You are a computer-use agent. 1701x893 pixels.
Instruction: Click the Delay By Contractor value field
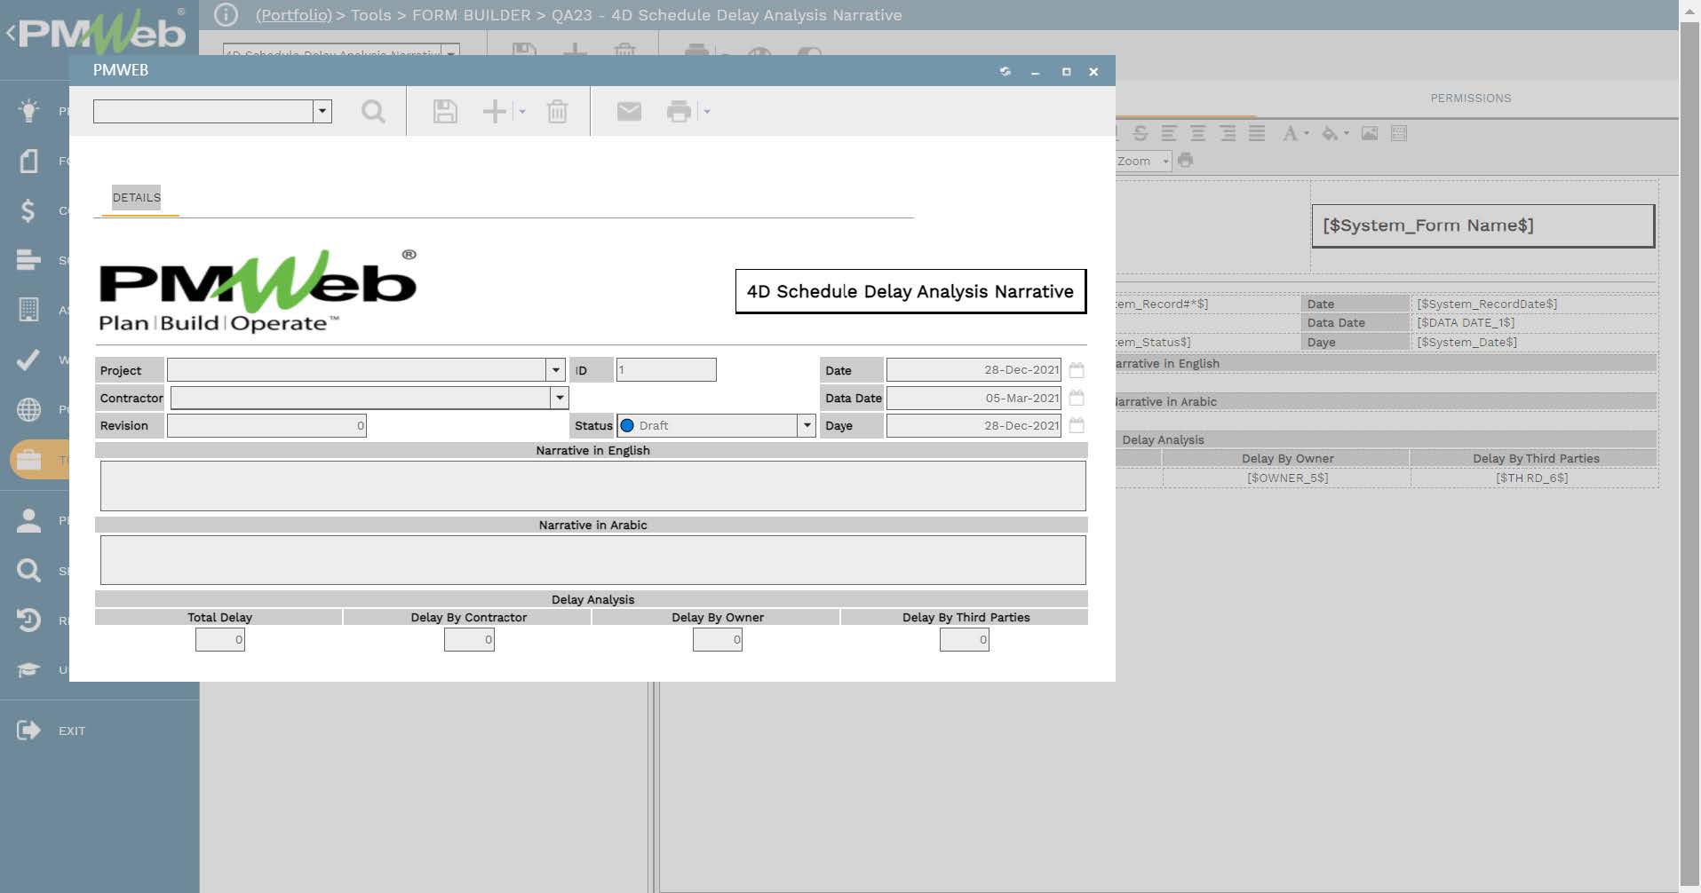469,639
